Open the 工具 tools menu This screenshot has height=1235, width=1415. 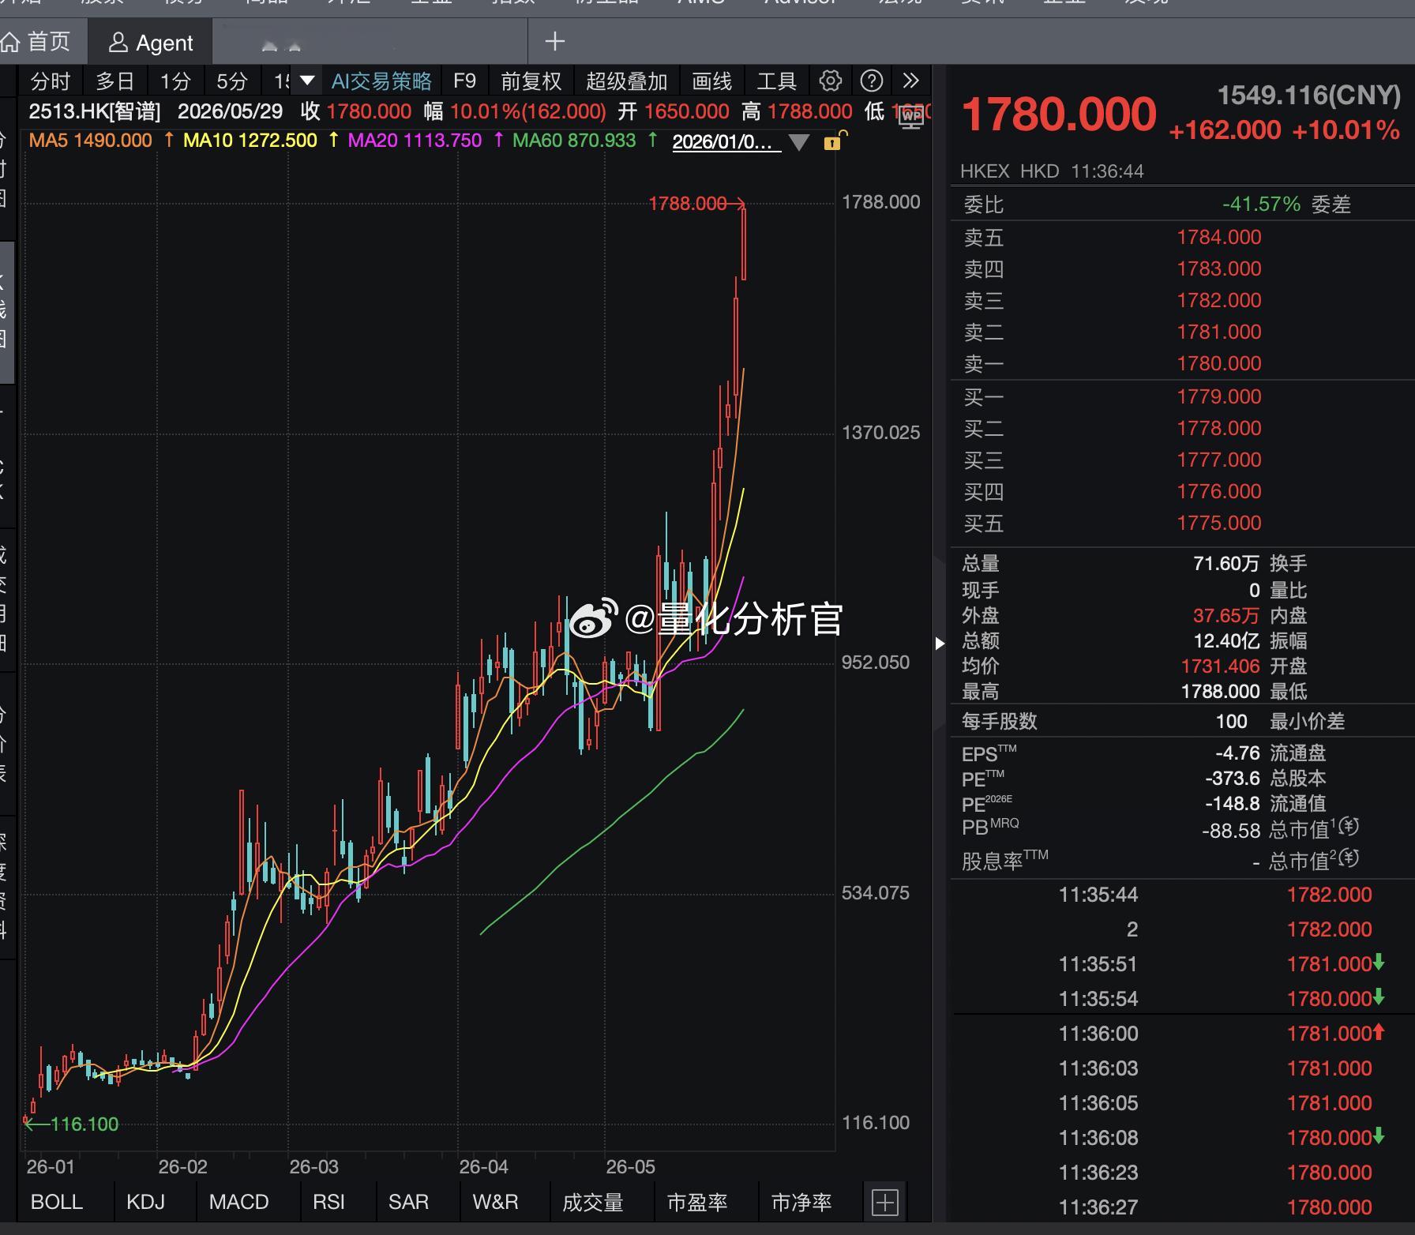pyautogui.click(x=776, y=81)
